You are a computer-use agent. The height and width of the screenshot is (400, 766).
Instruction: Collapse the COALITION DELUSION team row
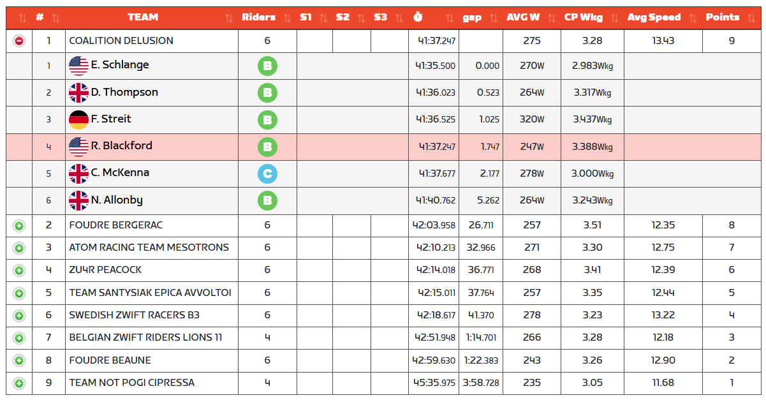[x=19, y=41]
